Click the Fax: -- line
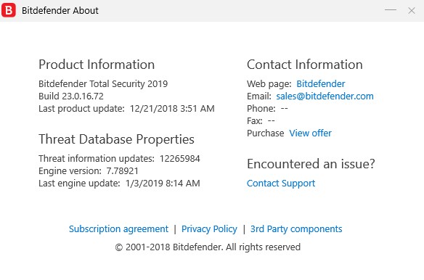Screen dimensions: 424x280 coord(261,121)
